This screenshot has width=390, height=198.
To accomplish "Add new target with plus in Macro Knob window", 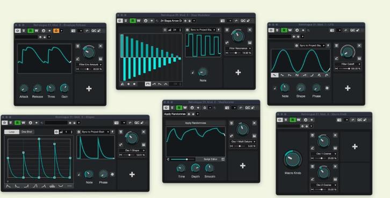I will click(x=355, y=147).
